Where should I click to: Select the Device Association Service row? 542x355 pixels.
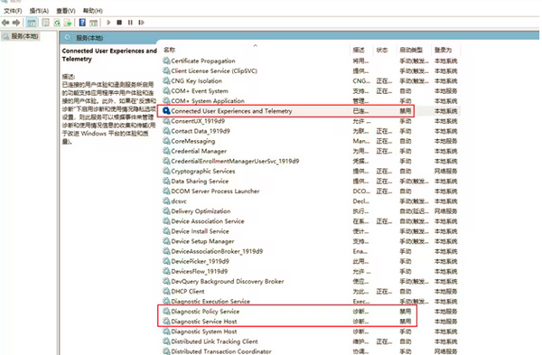310,221
